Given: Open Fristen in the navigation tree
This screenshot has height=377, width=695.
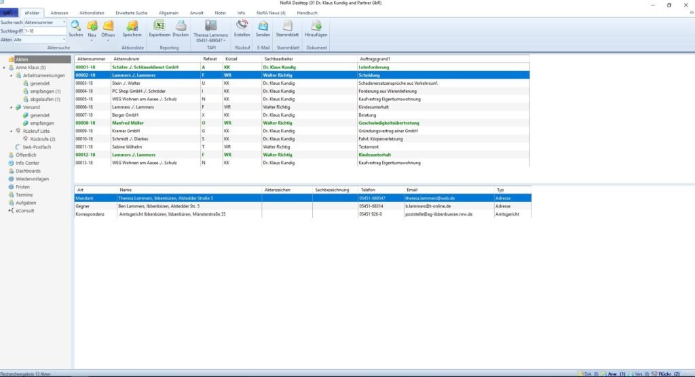Looking at the screenshot, I should click(x=23, y=186).
